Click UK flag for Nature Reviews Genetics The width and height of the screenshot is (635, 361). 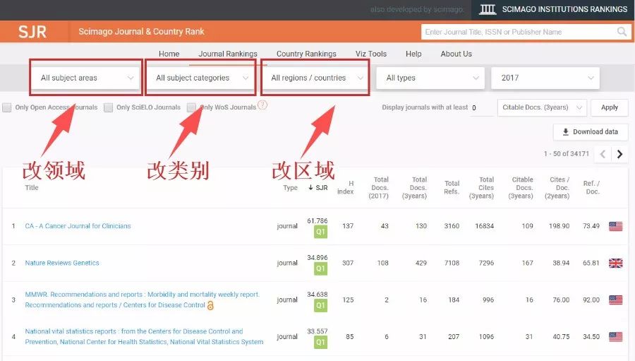[615, 264]
